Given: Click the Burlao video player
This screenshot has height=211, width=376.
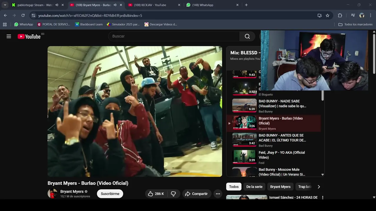Looking at the screenshot, I should point(135,111).
